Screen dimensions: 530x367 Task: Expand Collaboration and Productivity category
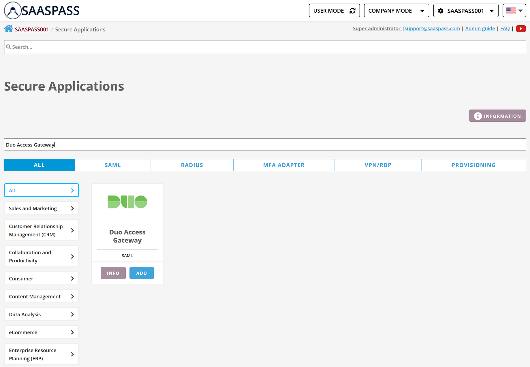tap(42, 256)
